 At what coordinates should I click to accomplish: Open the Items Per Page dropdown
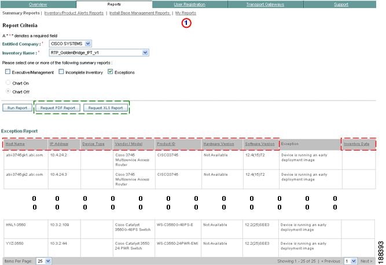pos(44,261)
